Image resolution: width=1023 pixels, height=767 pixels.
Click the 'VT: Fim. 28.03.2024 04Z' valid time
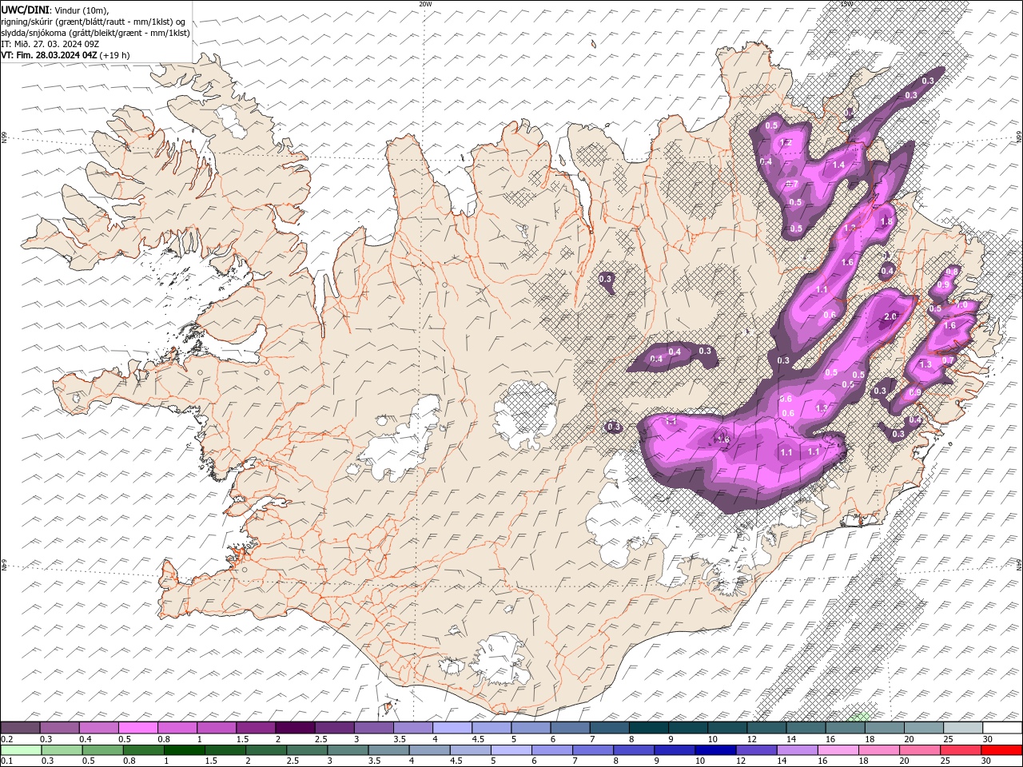coord(50,55)
